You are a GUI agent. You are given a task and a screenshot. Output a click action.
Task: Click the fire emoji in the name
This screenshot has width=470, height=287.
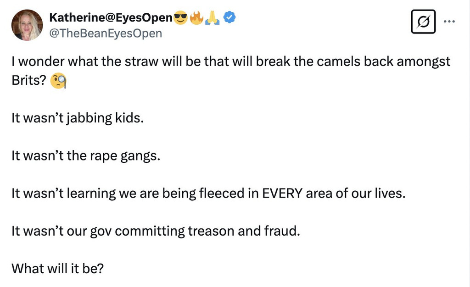(x=196, y=18)
